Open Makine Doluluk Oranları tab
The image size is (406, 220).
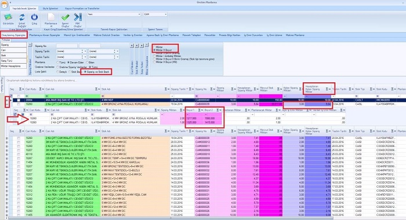tap(106, 35)
